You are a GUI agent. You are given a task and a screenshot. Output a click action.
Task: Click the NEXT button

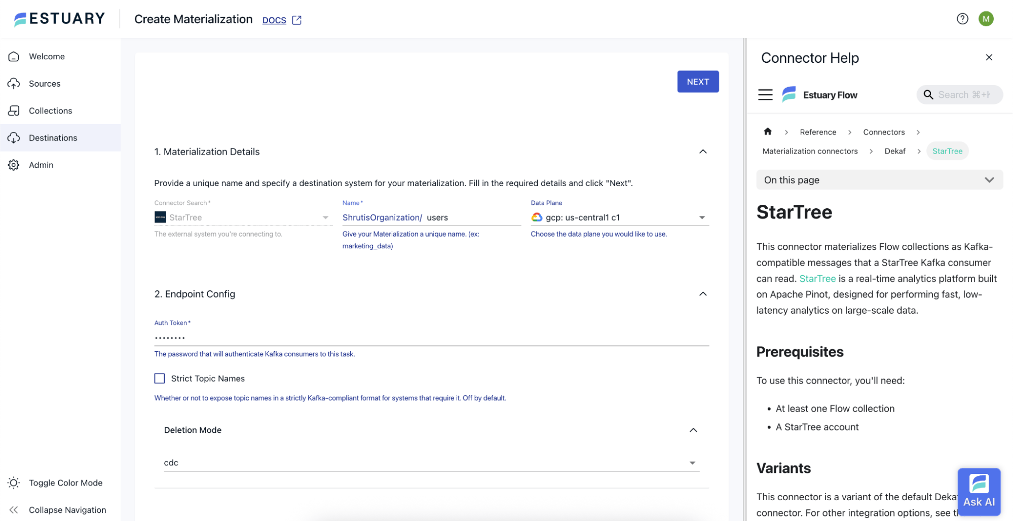click(698, 82)
